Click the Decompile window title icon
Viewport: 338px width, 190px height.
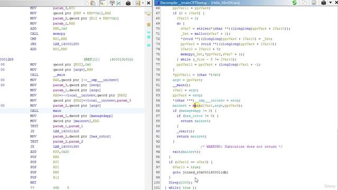(157, 3)
